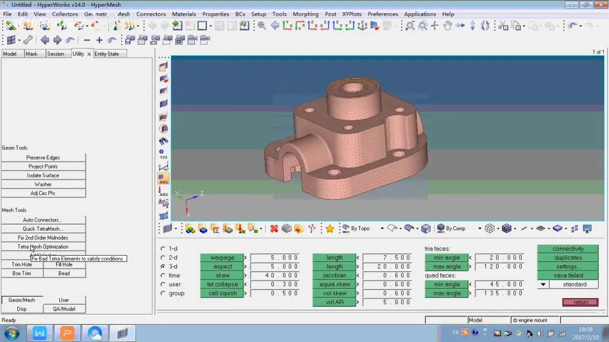Open the Connectors menu
The image size is (609, 342).
pos(151,14)
